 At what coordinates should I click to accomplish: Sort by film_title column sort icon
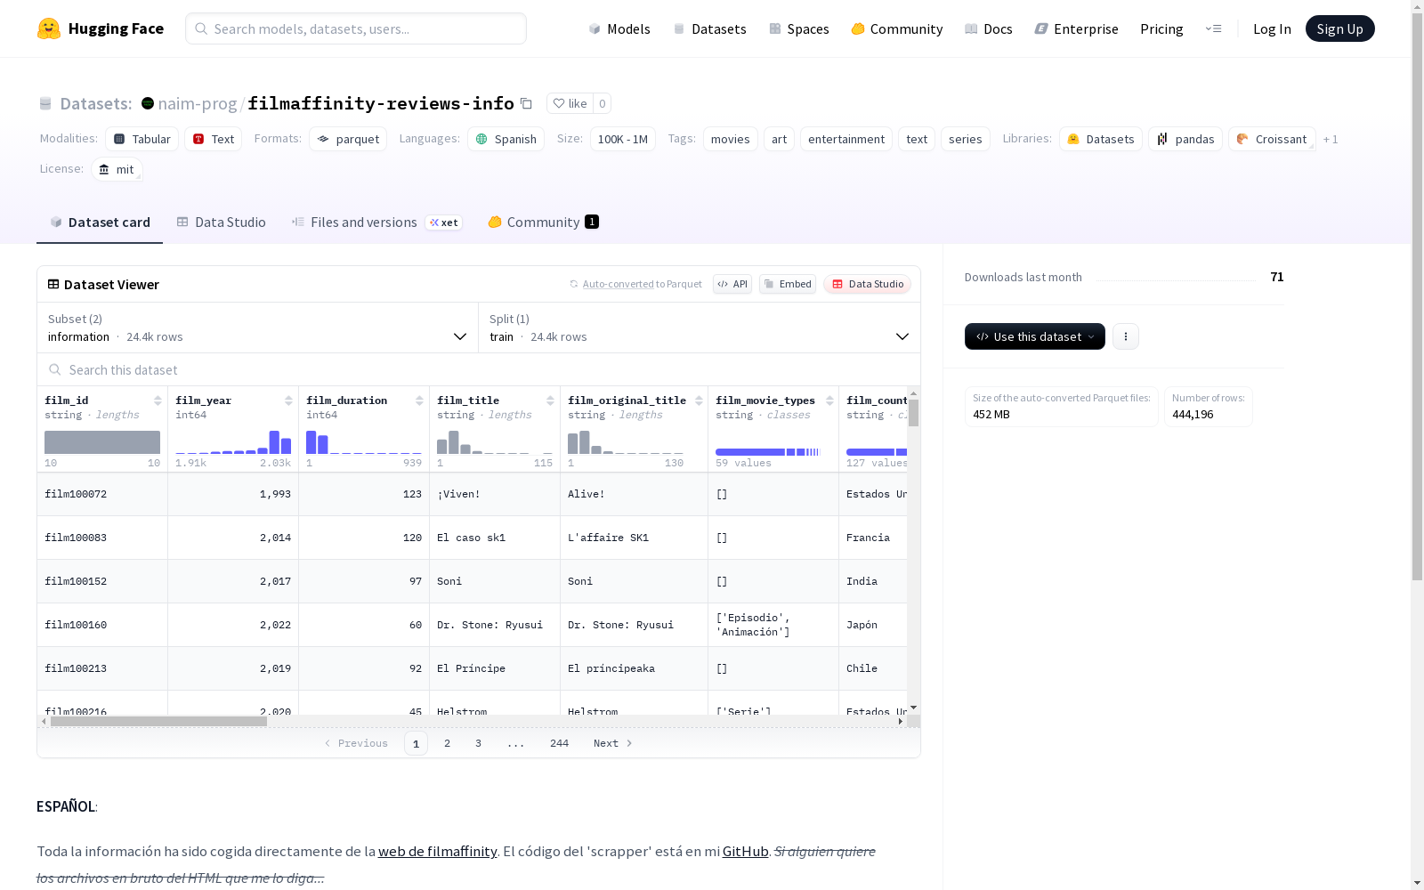coord(550,400)
